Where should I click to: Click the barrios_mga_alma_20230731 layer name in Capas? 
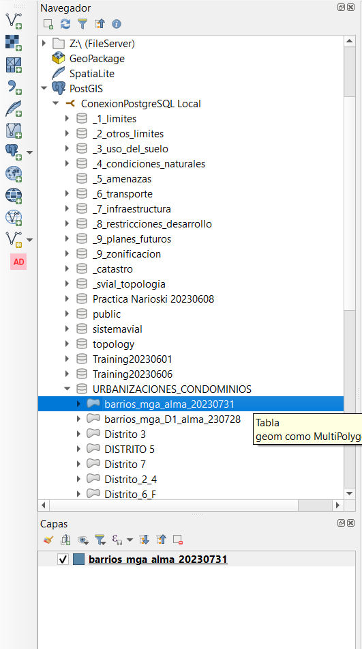tap(158, 560)
